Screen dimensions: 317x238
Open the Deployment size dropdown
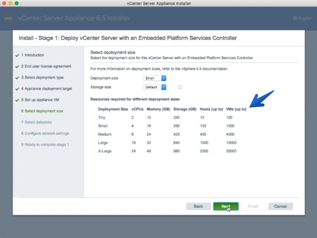click(155, 78)
